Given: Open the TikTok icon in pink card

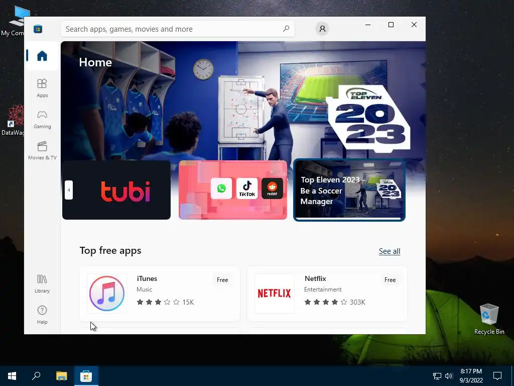Looking at the screenshot, I should 247,188.
